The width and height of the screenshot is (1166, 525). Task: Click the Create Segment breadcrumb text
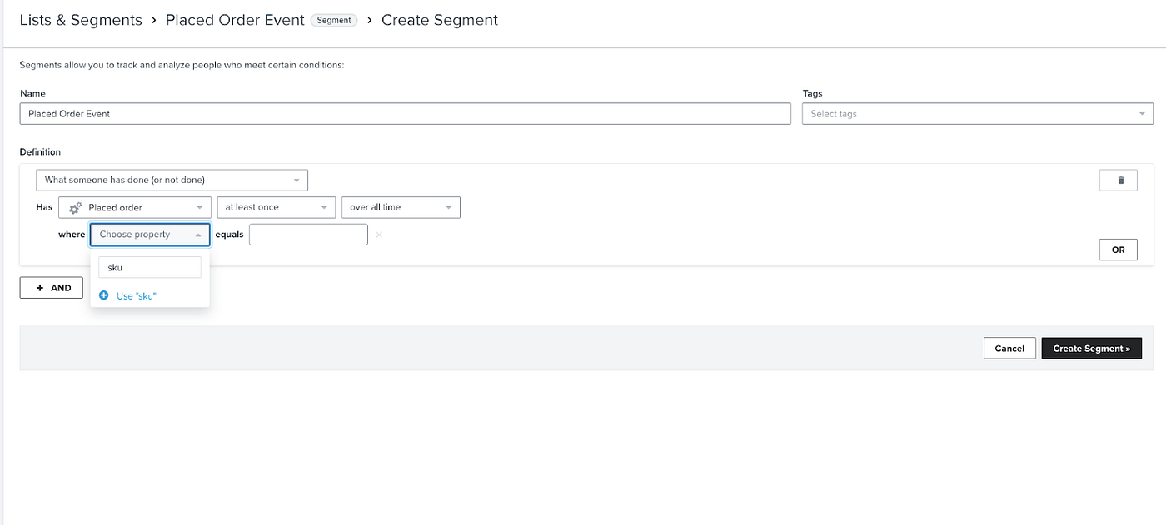pyautogui.click(x=440, y=20)
